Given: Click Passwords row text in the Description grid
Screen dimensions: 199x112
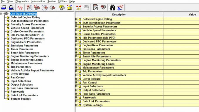Looking at the screenshot, I should [x=89, y=98].
